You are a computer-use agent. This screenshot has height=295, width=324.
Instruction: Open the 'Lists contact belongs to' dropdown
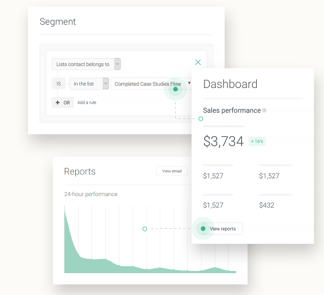86,64
